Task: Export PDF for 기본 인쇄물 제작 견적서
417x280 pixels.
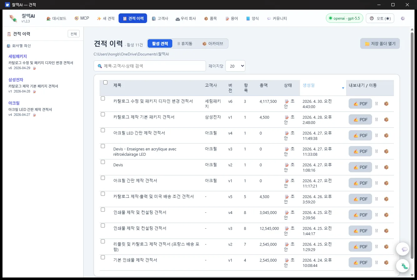Action: [360, 263]
